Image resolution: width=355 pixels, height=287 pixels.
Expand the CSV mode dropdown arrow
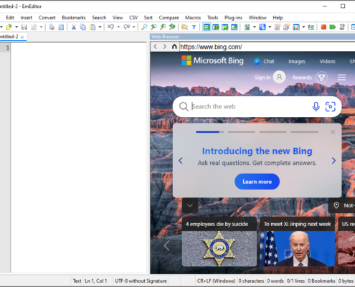pos(255,27)
